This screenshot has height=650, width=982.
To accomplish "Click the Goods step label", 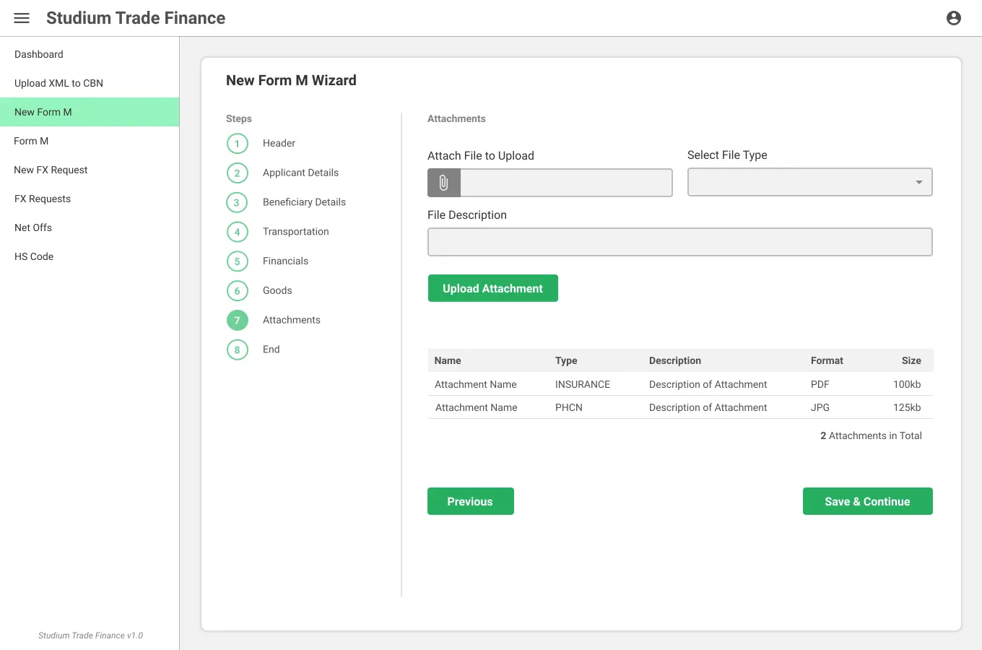I will (x=277, y=290).
